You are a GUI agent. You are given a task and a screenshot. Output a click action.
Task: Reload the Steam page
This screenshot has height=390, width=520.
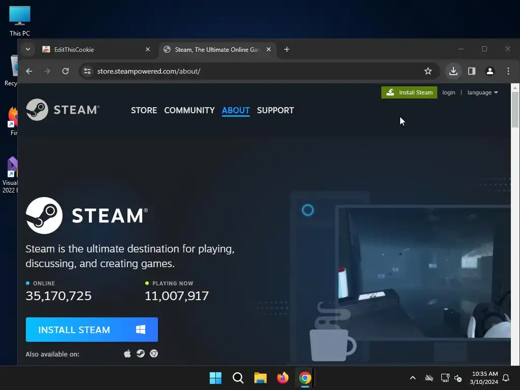(x=66, y=71)
